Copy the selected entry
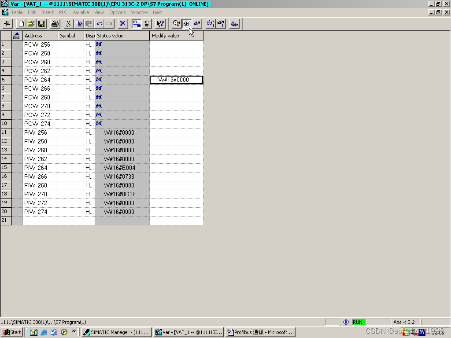 79,24
